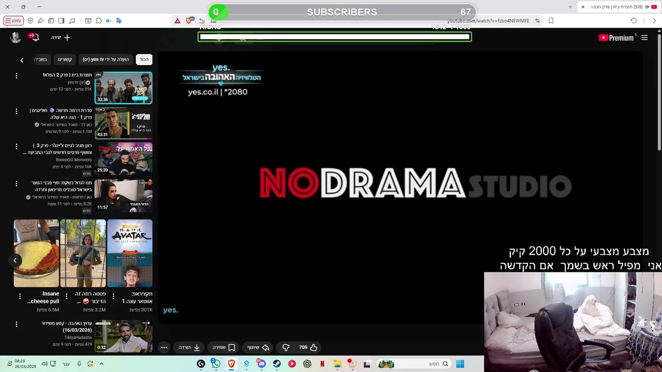Click the Windows Start button
The image size is (662, 372).
(x=460, y=364)
